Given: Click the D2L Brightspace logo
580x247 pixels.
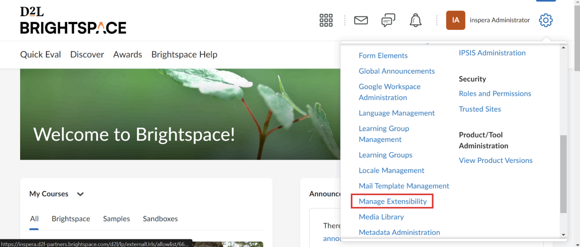Looking at the screenshot, I should tap(73, 21).
